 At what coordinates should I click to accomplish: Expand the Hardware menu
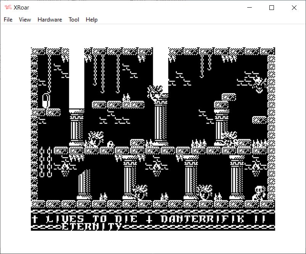point(50,19)
